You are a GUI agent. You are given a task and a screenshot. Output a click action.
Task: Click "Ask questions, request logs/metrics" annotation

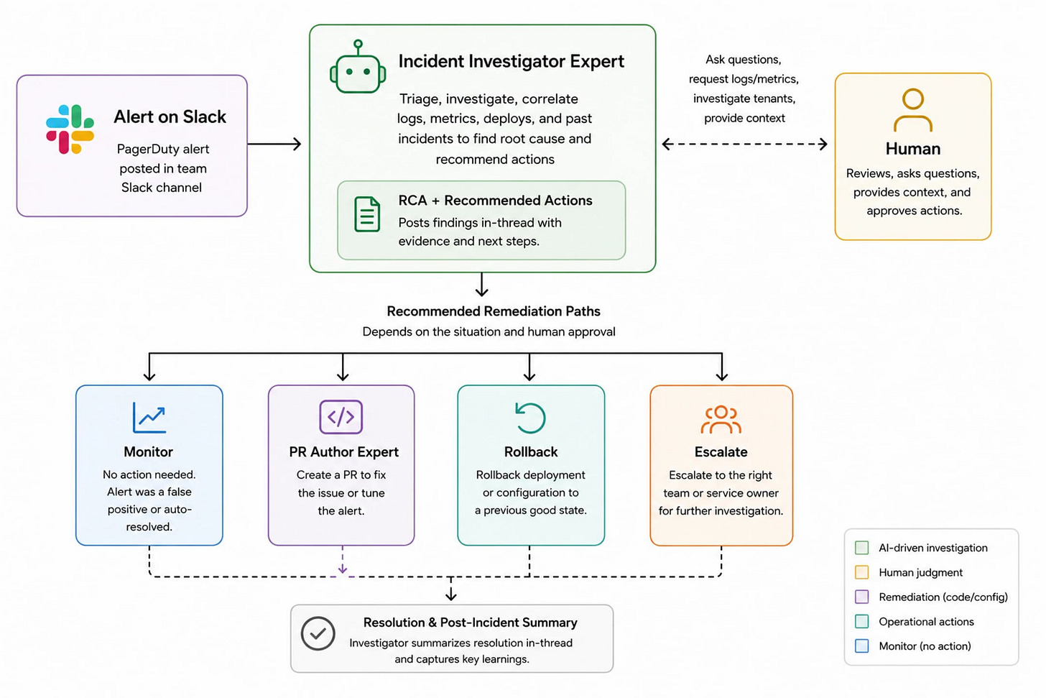(x=744, y=88)
